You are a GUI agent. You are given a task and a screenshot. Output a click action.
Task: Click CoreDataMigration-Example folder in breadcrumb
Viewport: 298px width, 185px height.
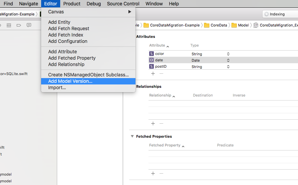[172, 25]
